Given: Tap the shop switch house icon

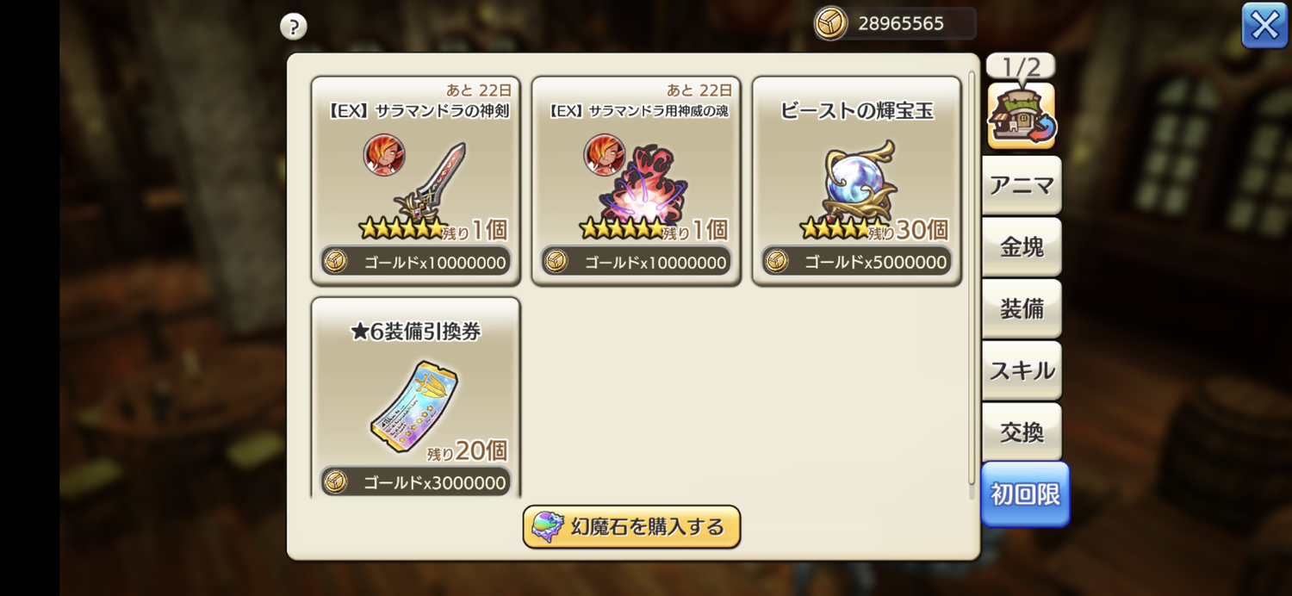Looking at the screenshot, I should coord(1022,115).
